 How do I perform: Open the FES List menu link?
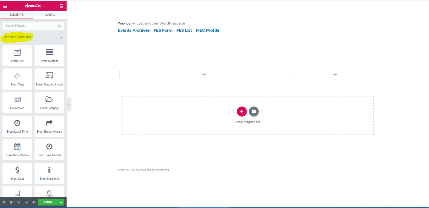click(184, 30)
